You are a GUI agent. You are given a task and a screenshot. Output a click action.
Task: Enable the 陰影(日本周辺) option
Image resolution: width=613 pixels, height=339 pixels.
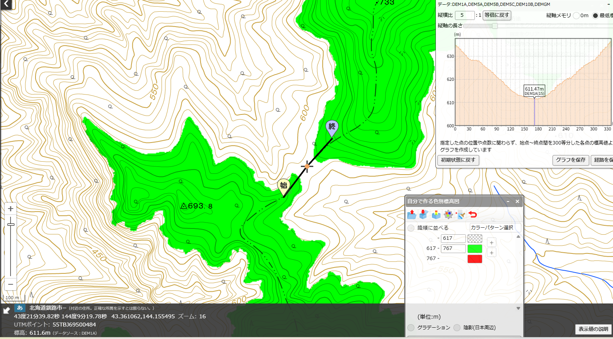[x=457, y=328]
